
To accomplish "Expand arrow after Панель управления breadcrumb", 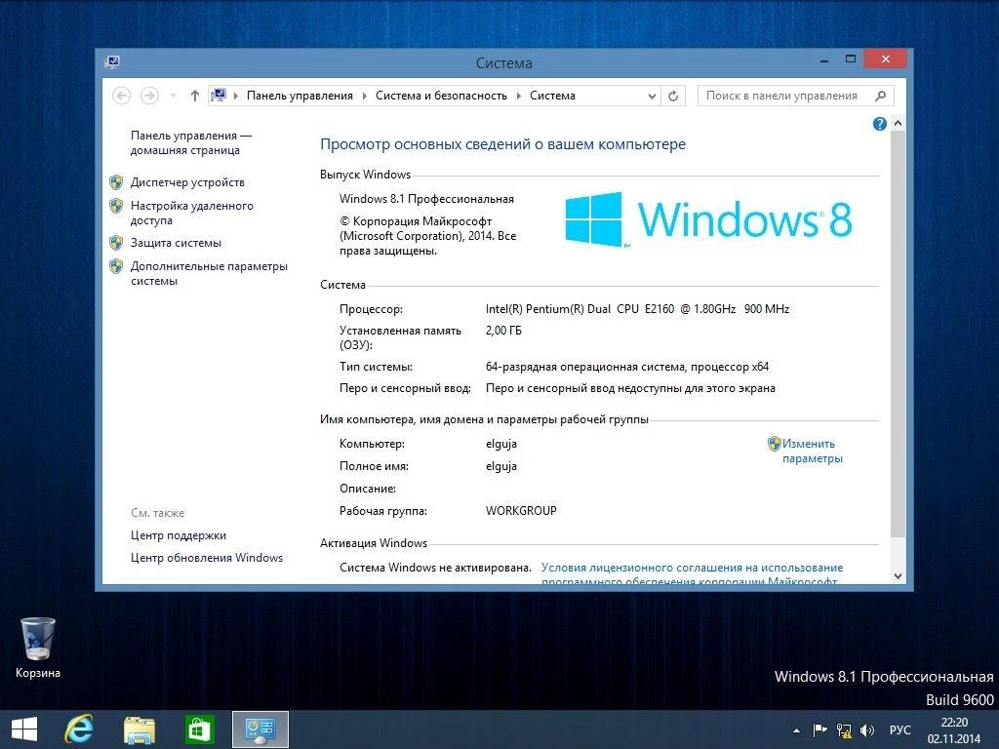I will (x=365, y=96).
